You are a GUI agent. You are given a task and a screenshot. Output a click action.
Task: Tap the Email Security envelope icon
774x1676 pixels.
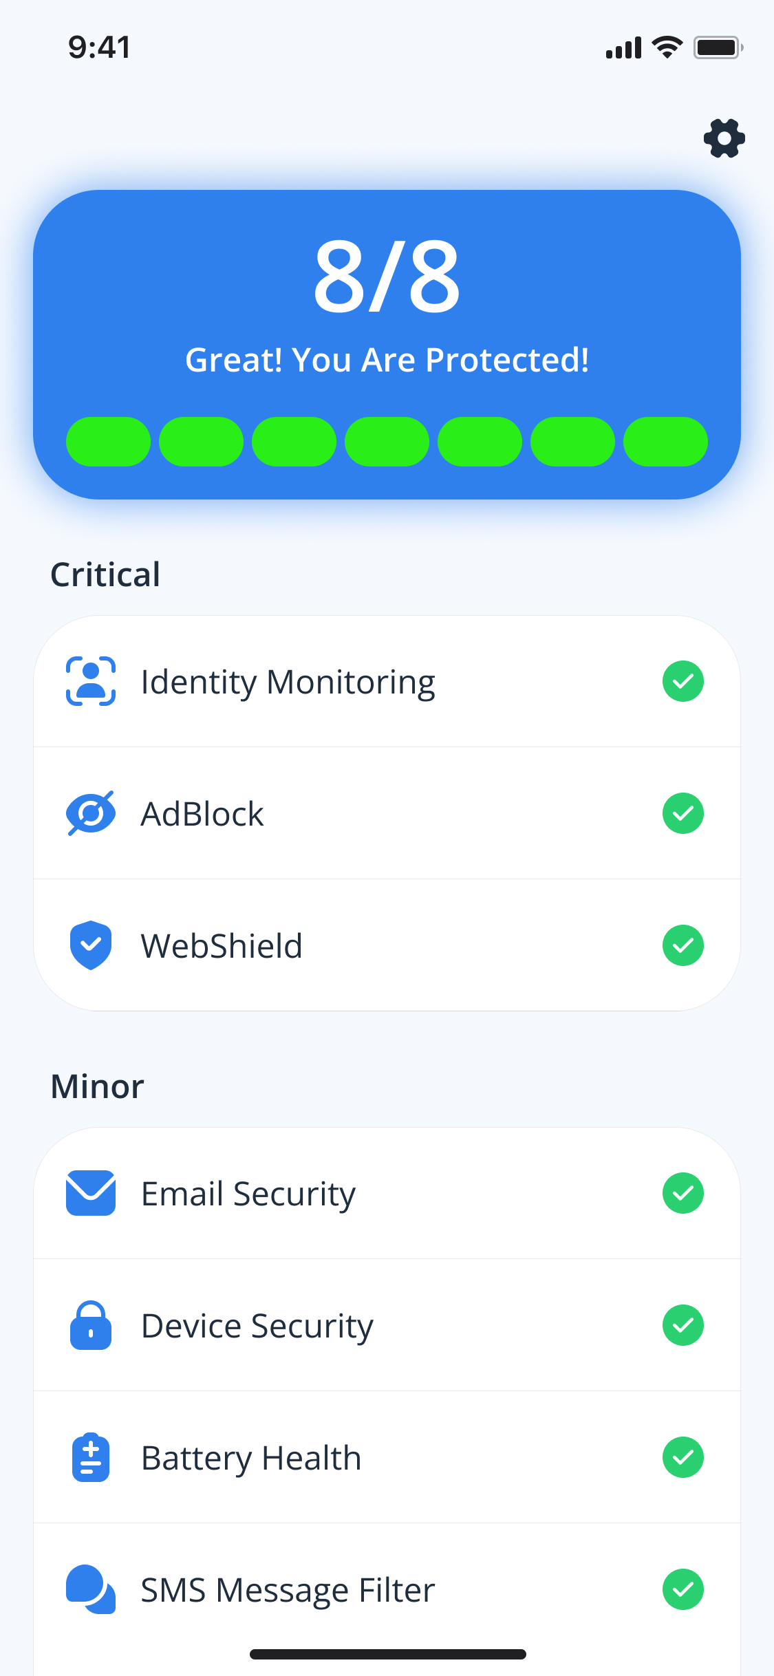click(x=91, y=1193)
